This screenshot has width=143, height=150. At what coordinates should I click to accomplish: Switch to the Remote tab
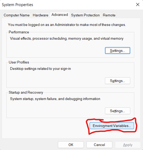pos(109,15)
